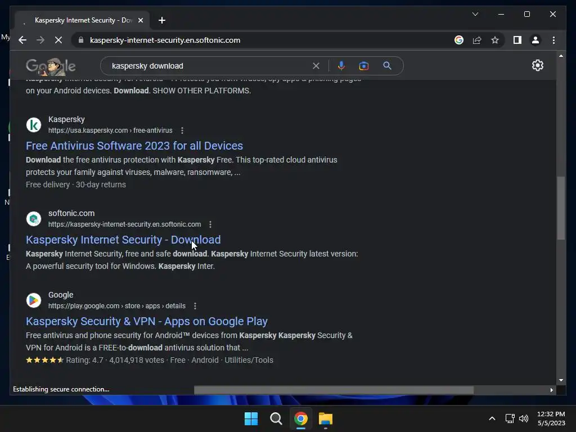Screen dimensions: 576x432
Task: Search by image with camera icon
Action: [364, 66]
